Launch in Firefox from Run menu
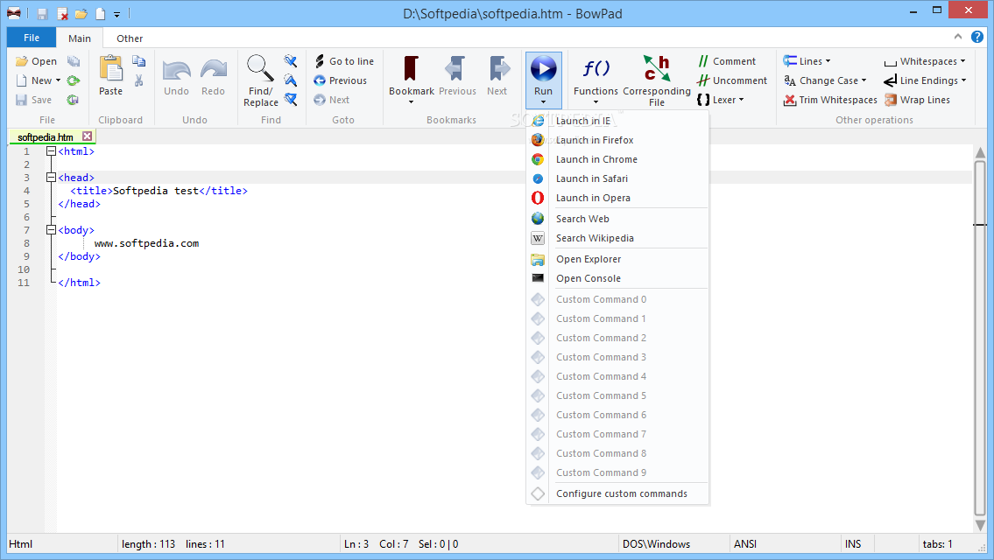 pyautogui.click(x=617, y=140)
